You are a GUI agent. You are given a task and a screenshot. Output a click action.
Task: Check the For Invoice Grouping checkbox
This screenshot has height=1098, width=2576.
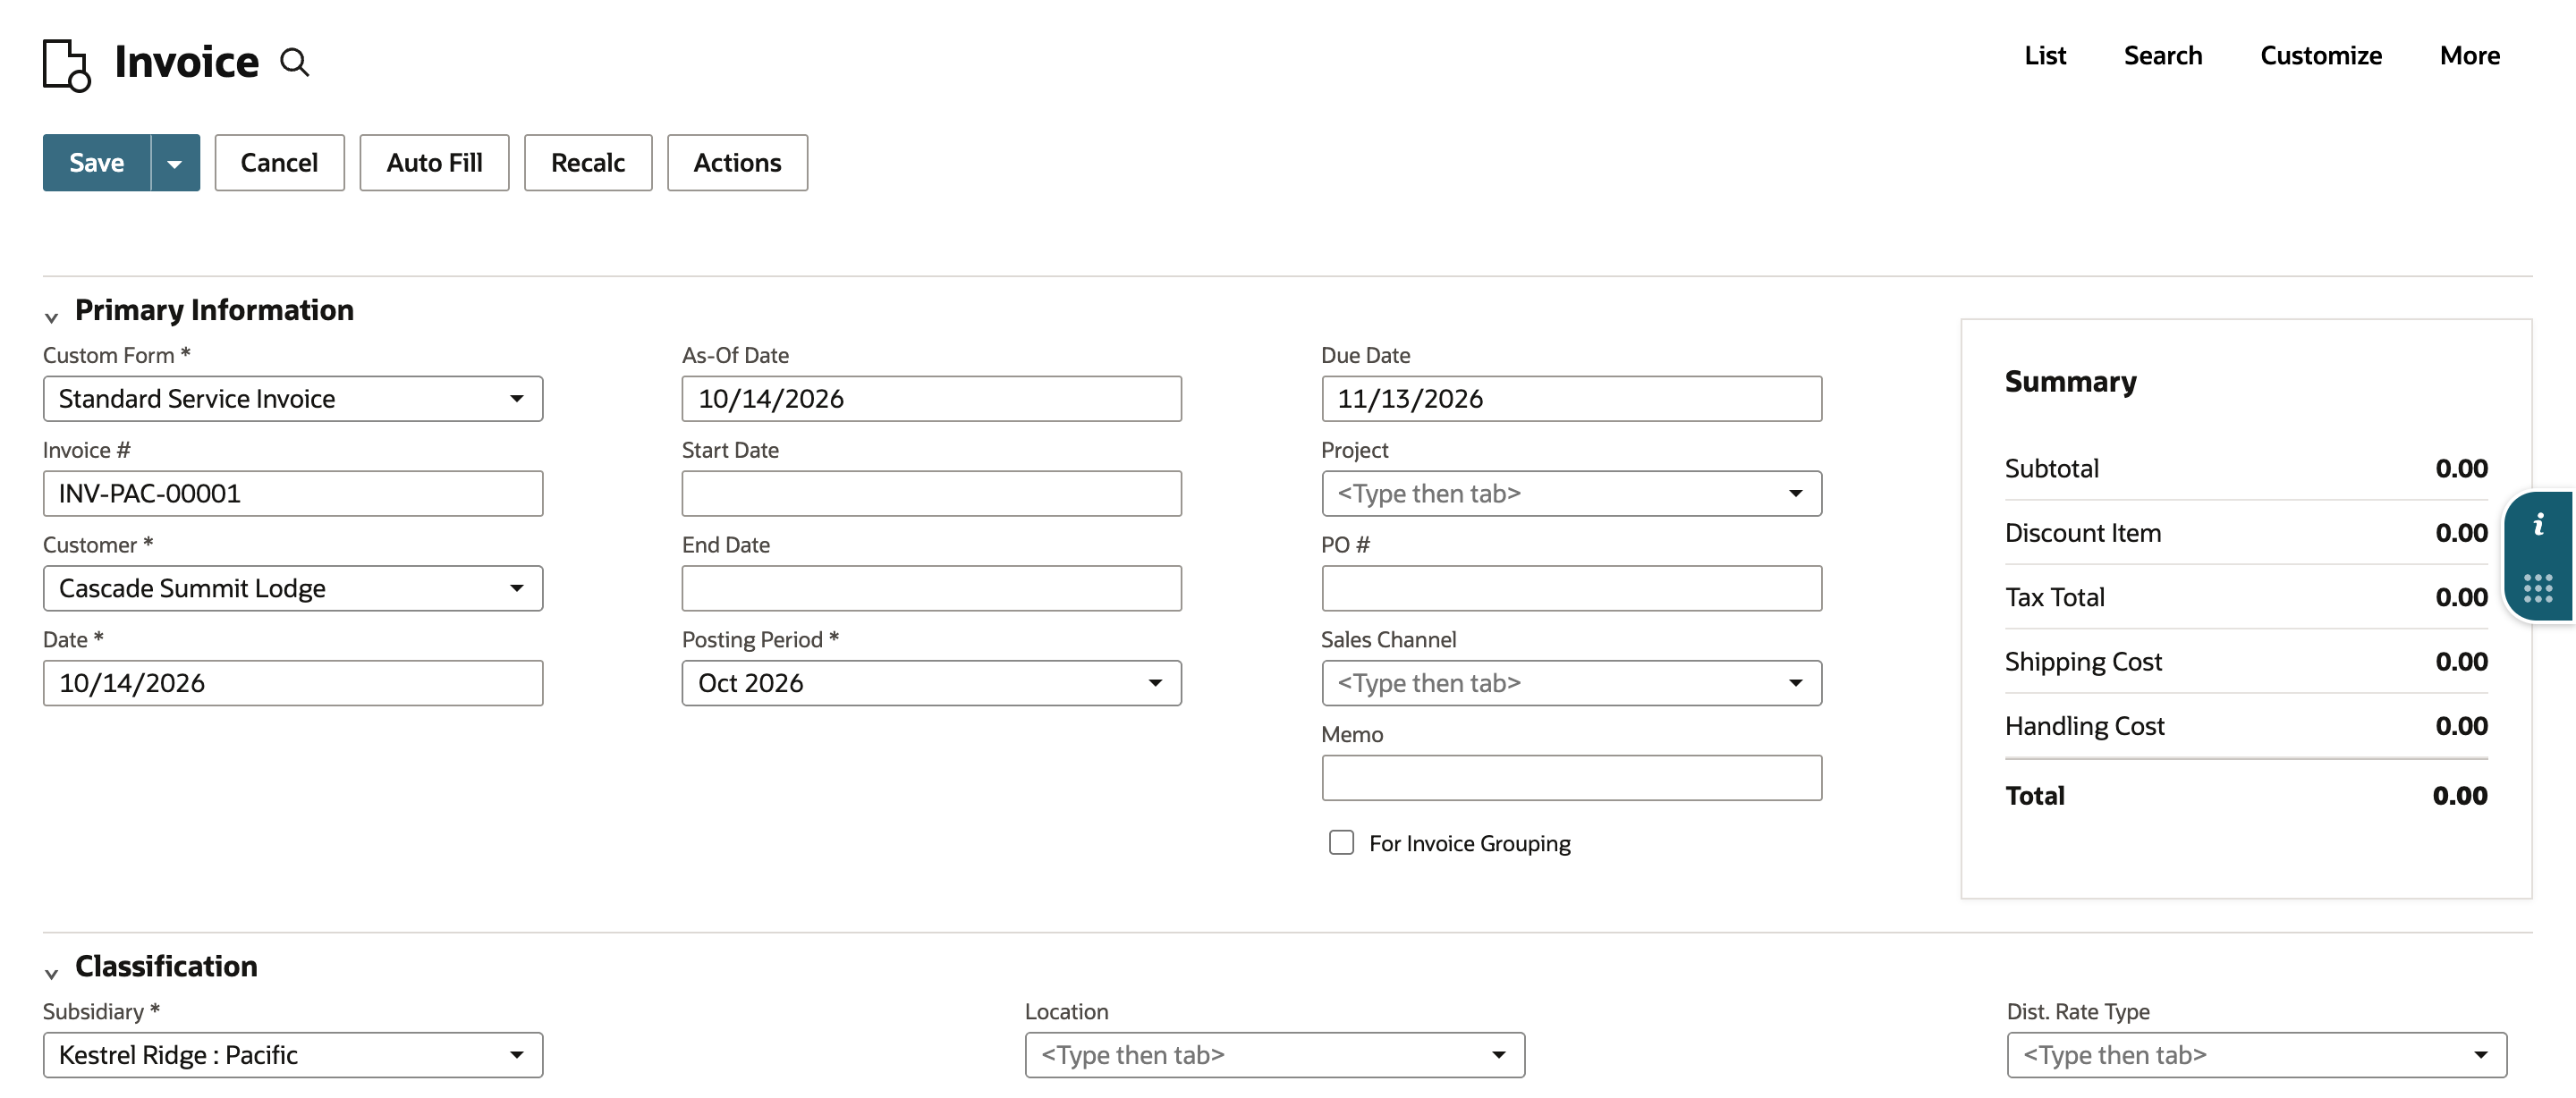(x=1341, y=843)
